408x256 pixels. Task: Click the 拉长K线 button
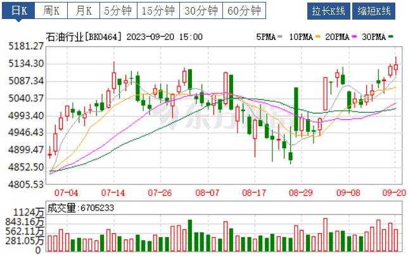coord(329,11)
